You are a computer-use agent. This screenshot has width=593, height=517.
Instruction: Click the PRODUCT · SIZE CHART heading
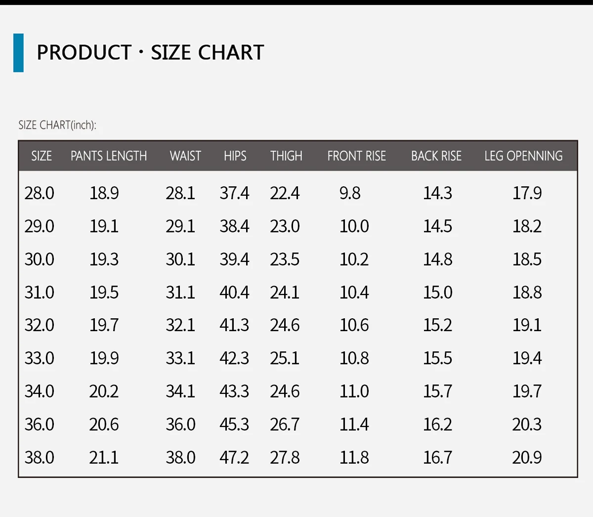click(150, 52)
